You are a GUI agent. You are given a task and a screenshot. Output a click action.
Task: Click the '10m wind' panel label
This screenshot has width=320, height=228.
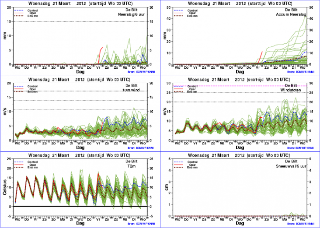pos(131,90)
